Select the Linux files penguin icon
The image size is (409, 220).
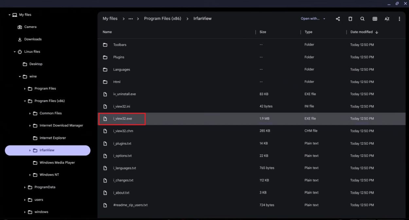pos(19,51)
